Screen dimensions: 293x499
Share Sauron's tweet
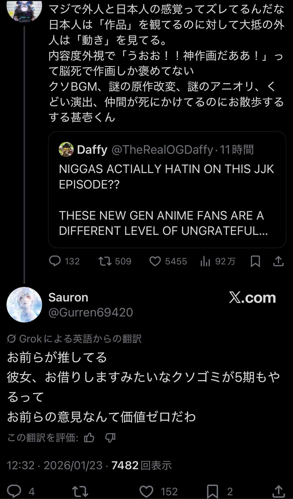[278, 491]
